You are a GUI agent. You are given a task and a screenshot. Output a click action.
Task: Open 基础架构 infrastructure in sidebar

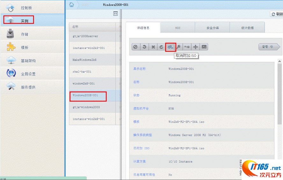[x=33, y=60]
